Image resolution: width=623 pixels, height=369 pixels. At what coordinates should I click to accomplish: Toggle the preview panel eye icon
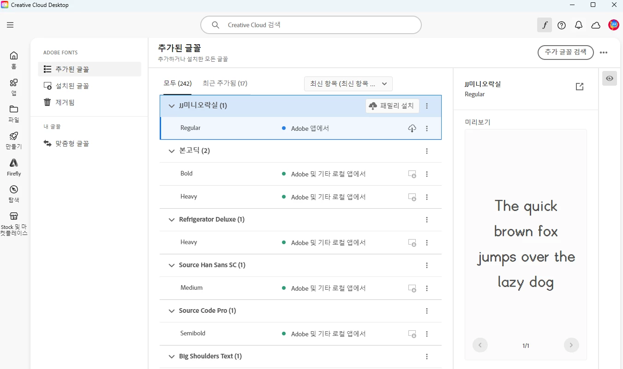610,78
